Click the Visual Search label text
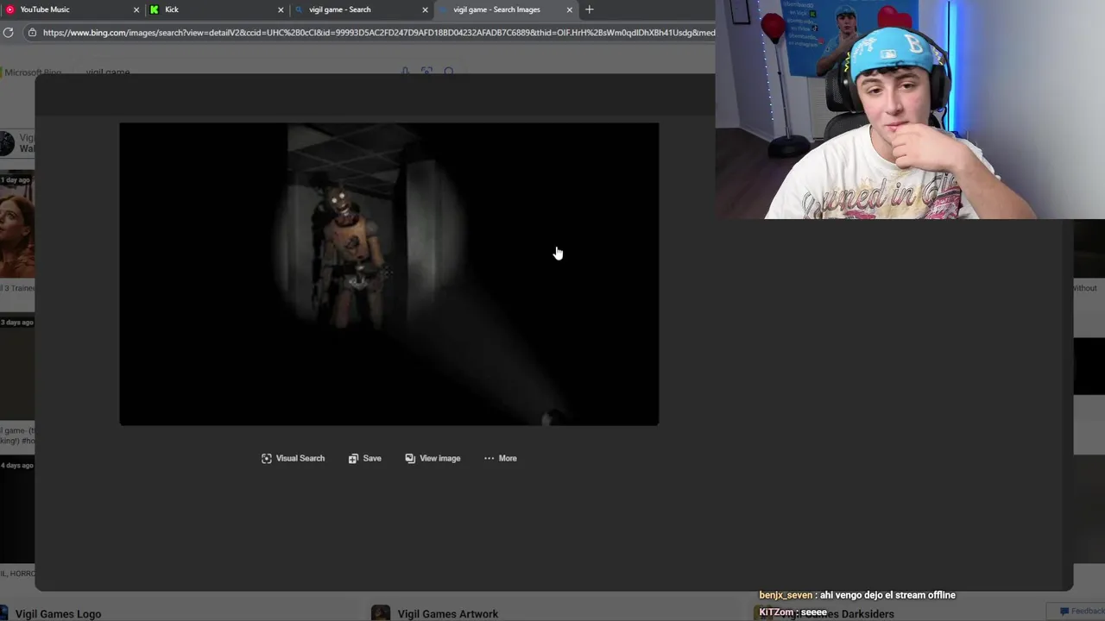 point(300,458)
